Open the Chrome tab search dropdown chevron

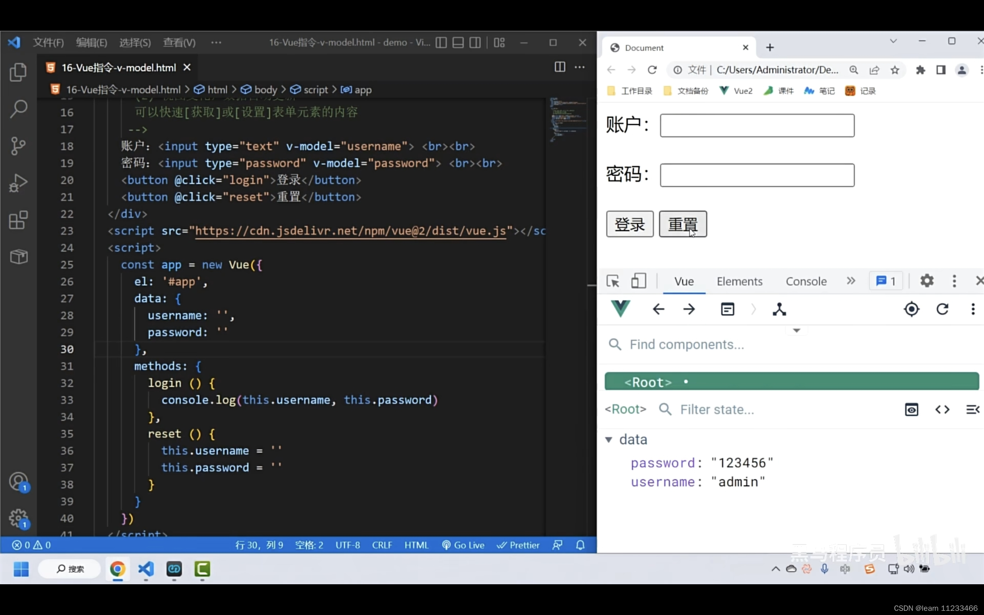point(893,41)
